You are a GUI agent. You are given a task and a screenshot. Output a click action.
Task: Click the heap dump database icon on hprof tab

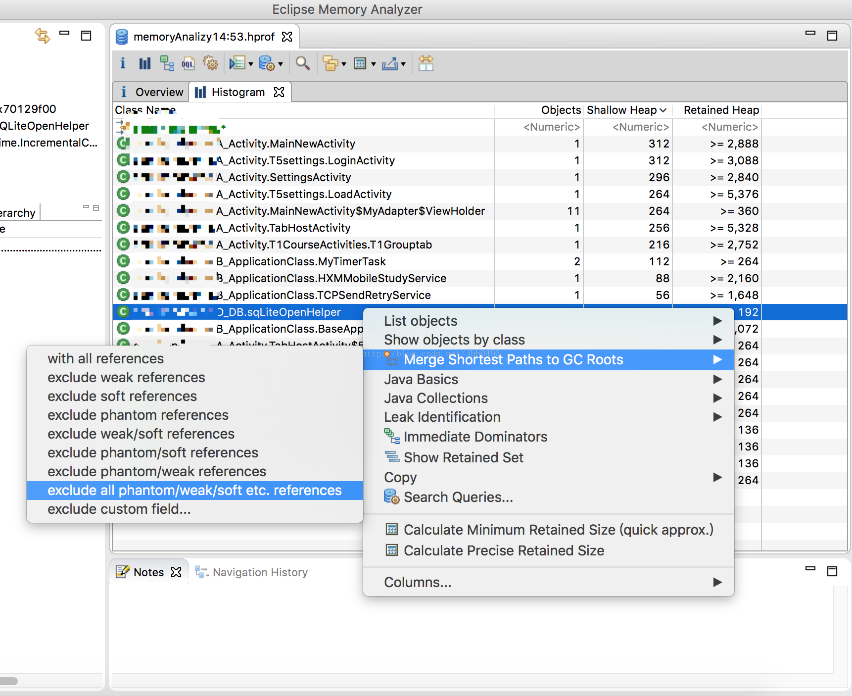[x=122, y=37]
